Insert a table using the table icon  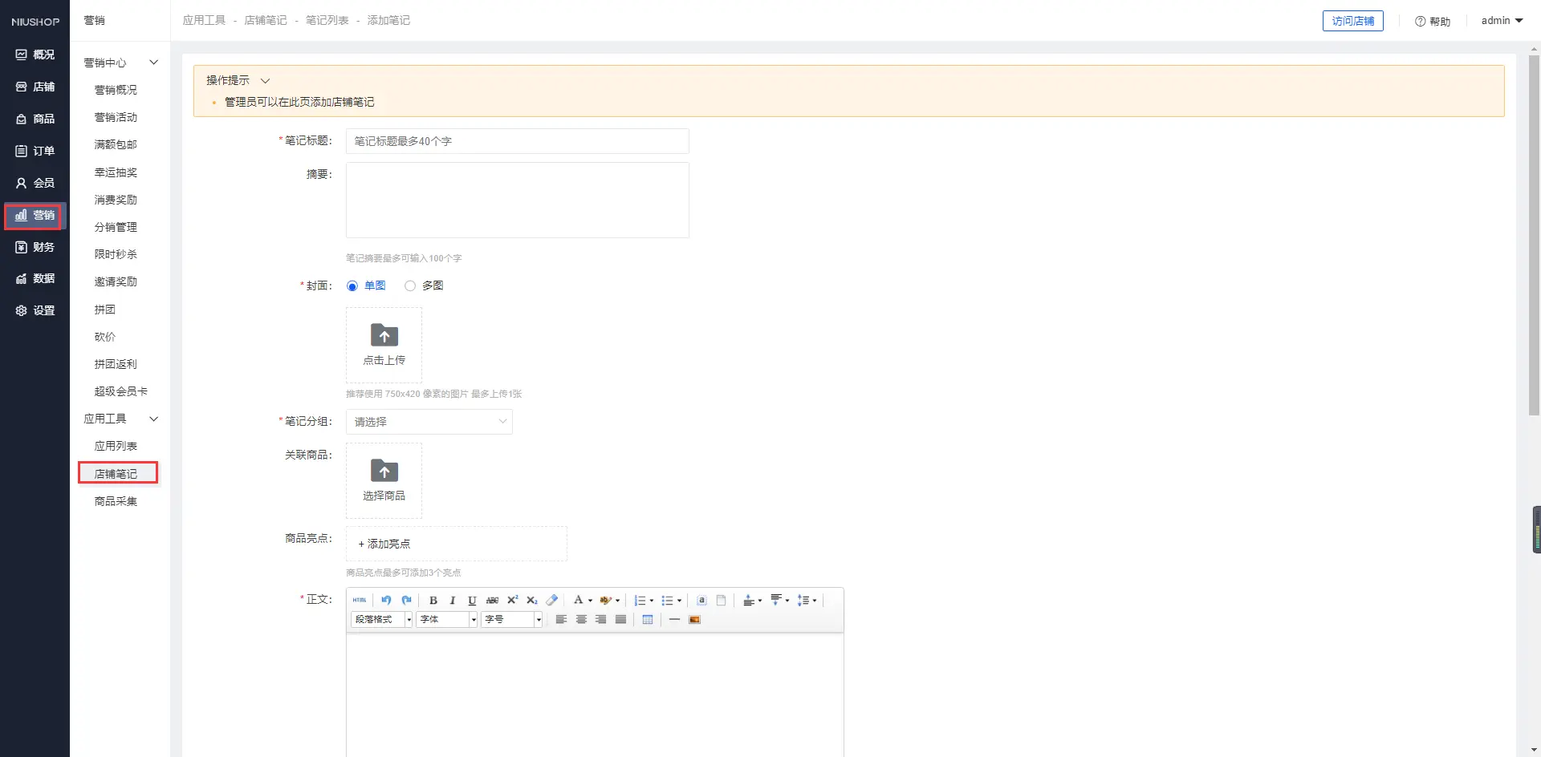648,620
